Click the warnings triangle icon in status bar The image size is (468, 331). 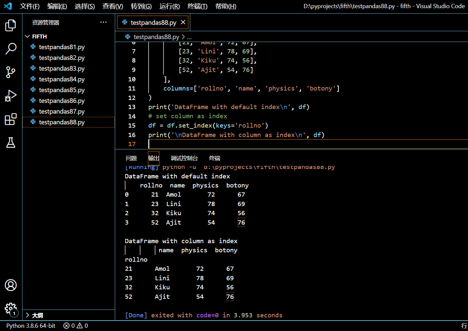pos(80,326)
